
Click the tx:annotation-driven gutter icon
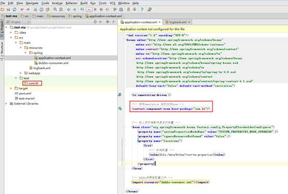120,95
